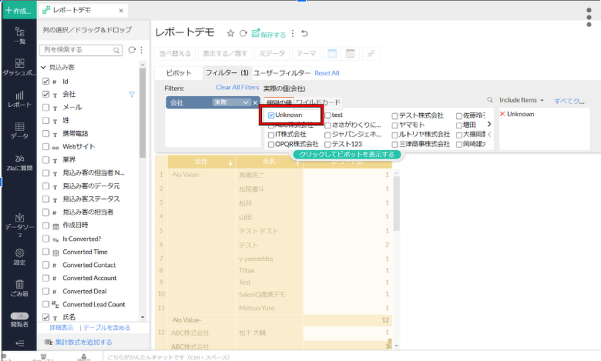Mark report as favorite with star icon

230,34
